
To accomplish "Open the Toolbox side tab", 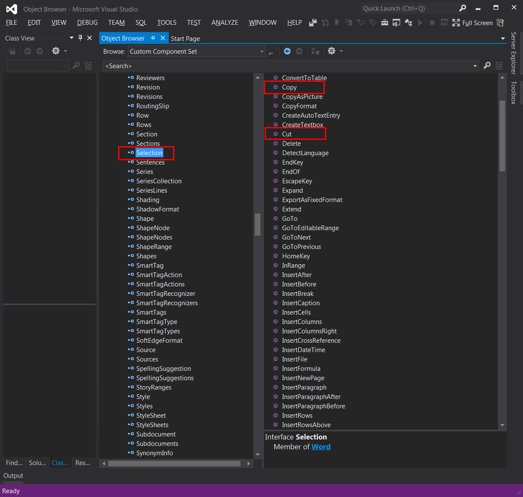I will (x=514, y=92).
